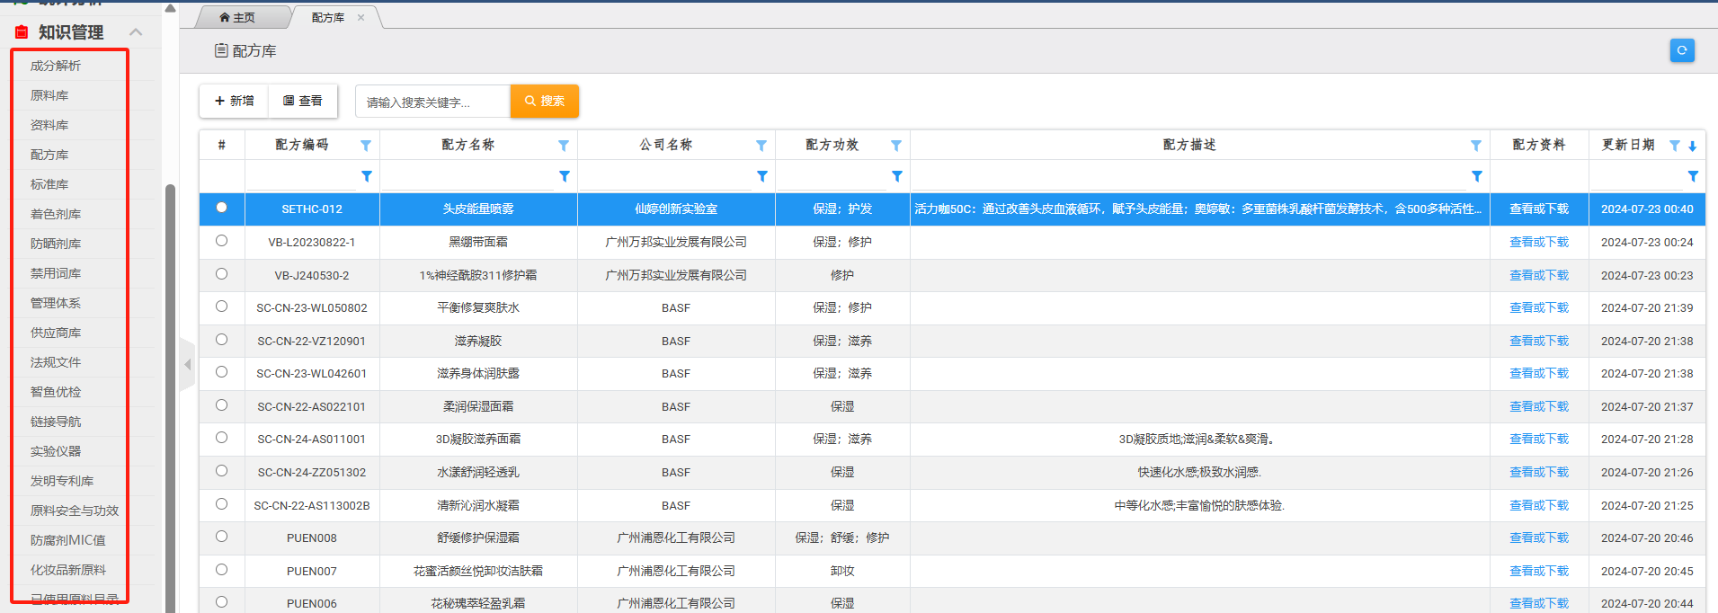The width and height of the screenshot is (1718, 613).
Task: Select radio button for SC-CN-22-AS022101 row
Action: point(222,405)
